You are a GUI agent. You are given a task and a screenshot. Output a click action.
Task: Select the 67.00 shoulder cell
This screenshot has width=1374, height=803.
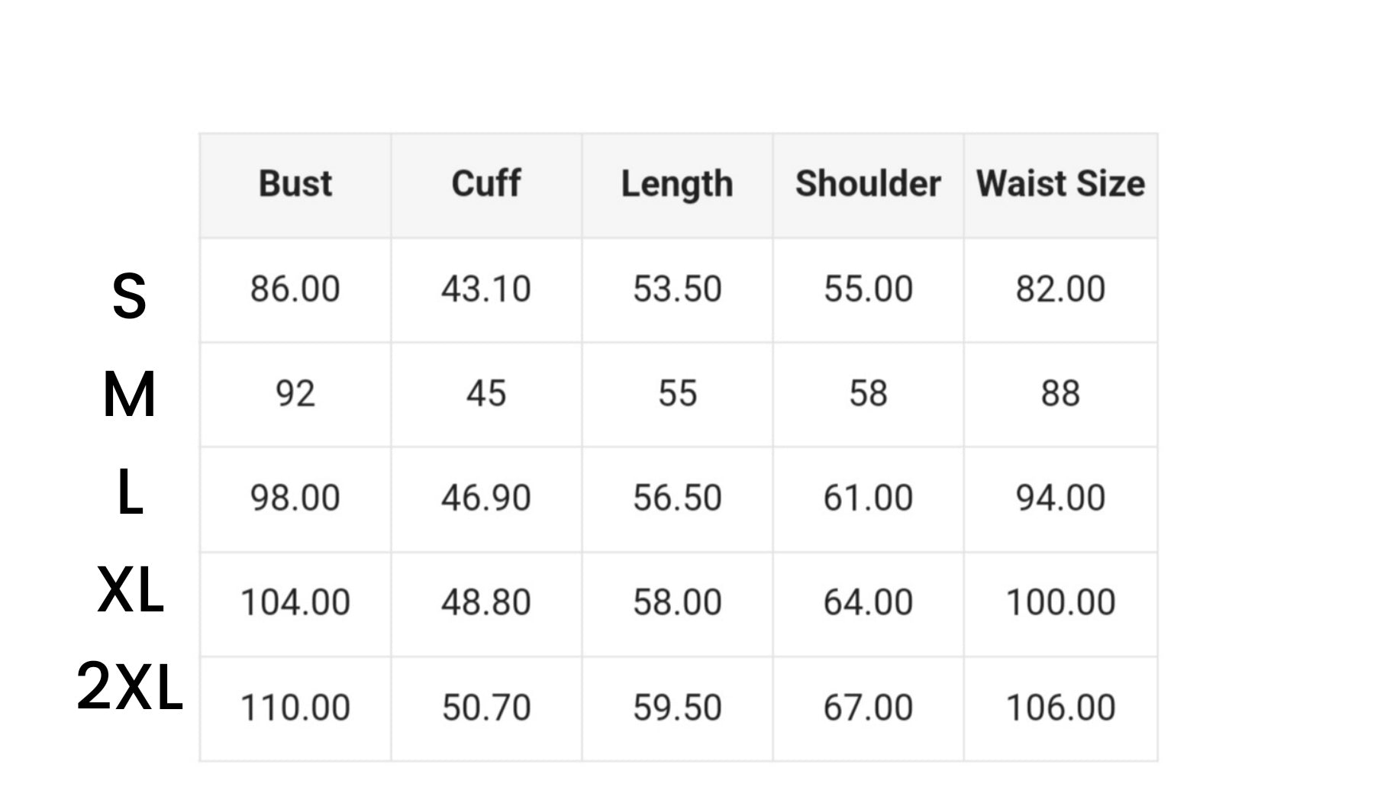868,708
